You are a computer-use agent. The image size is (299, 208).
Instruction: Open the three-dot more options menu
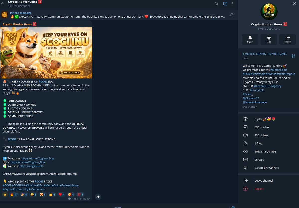233,4
